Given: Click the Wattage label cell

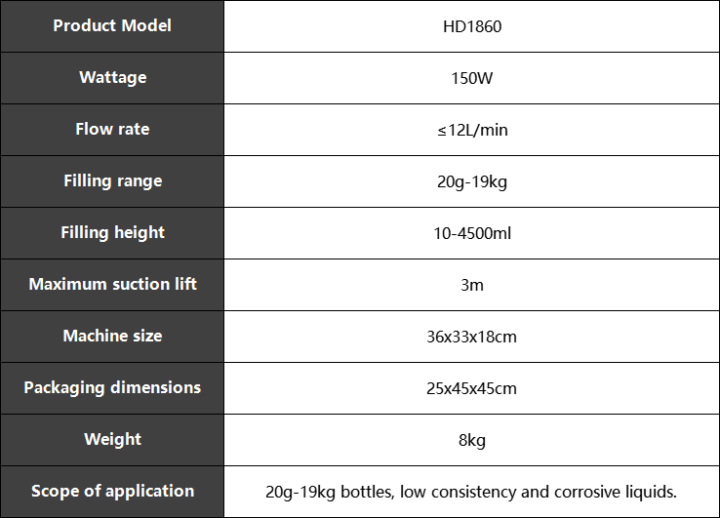Looking at the screenshot, I should [112, 78].
